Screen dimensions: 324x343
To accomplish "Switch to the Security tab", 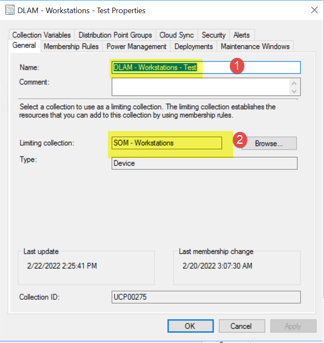I will pos(214,35).
